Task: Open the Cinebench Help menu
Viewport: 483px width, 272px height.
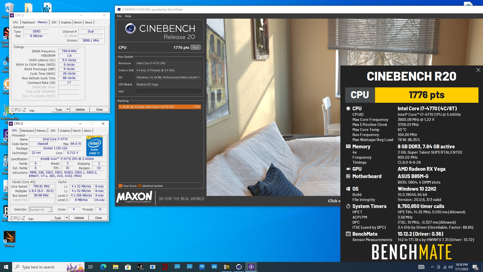Action: pyautogui.click(x=128, y=16)
